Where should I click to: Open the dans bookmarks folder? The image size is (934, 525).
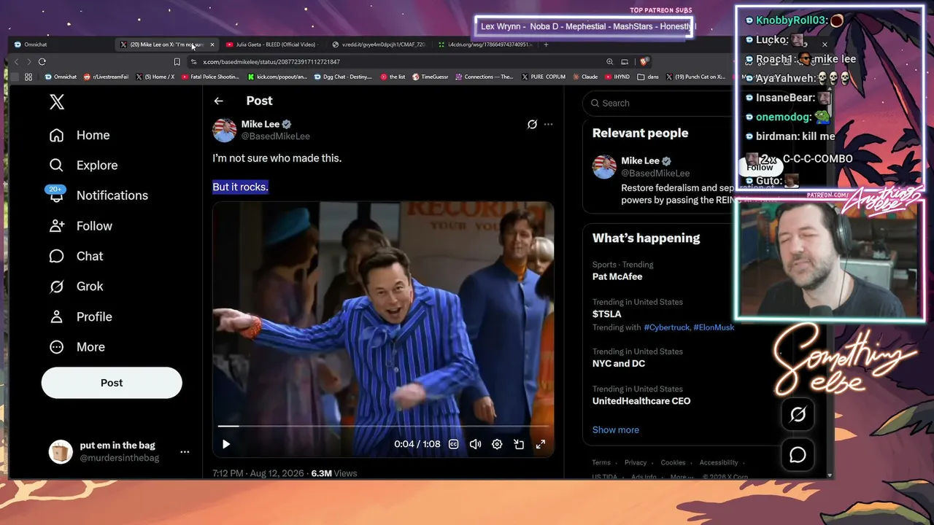coord(648,77)
